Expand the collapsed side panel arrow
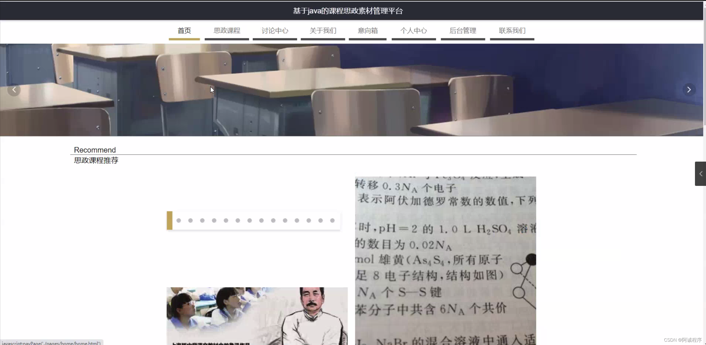The image size is (706, 345). 700,174
